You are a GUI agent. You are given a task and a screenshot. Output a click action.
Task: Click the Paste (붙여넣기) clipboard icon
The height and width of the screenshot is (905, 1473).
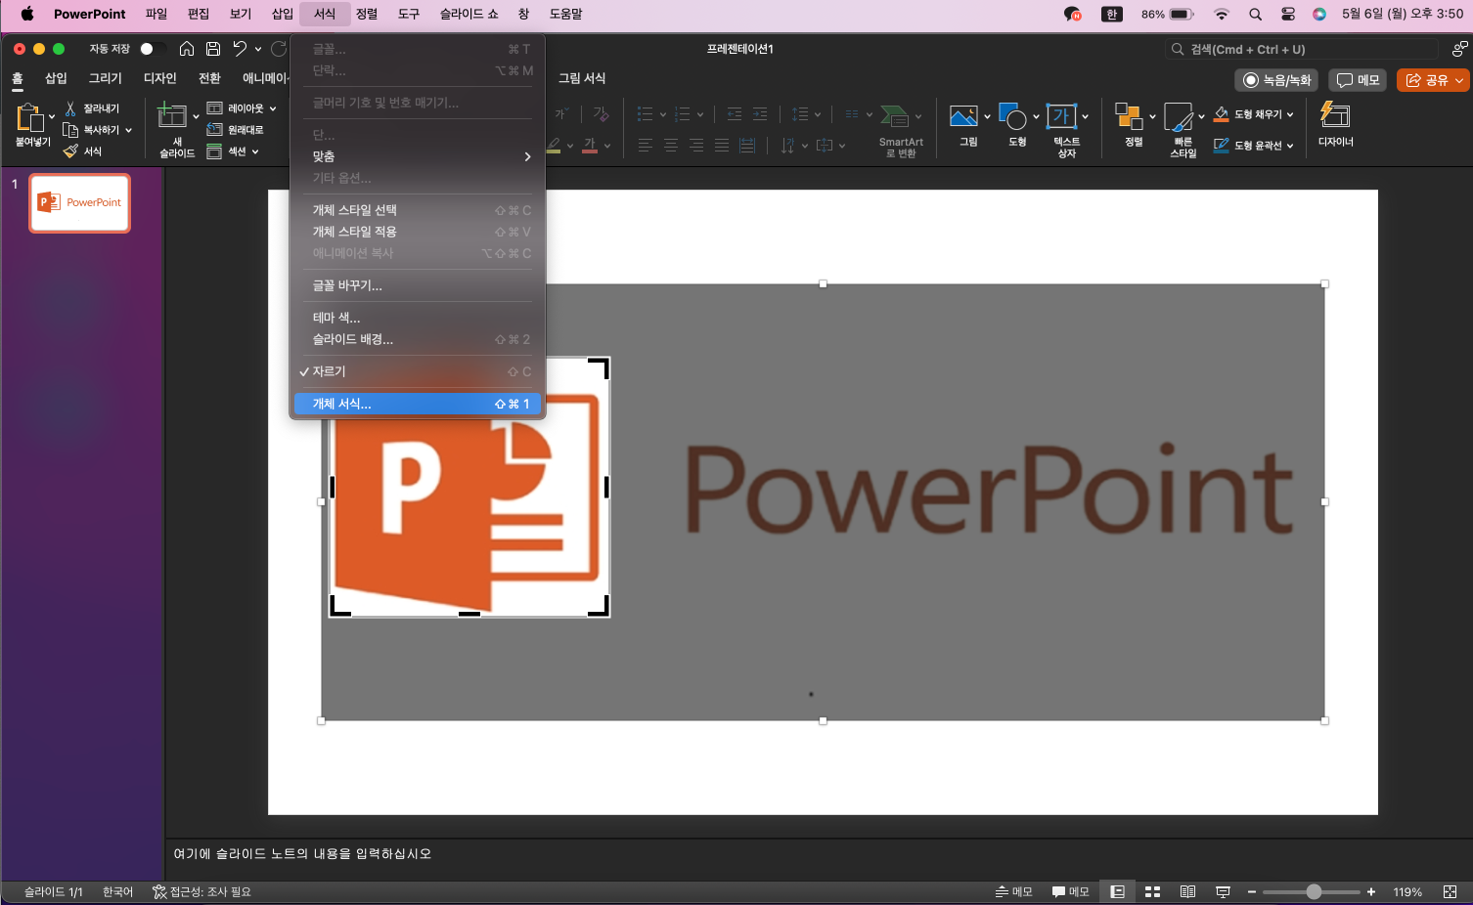[x=29, y=117]
